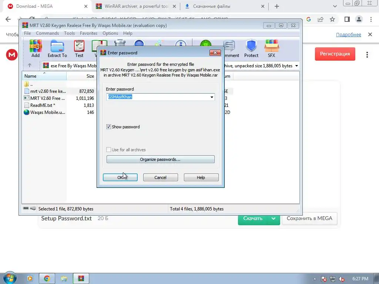The width and height of the screenshot is (379, 284).
Task: Click the Google icon in address bar
Action: pos(309,19)
